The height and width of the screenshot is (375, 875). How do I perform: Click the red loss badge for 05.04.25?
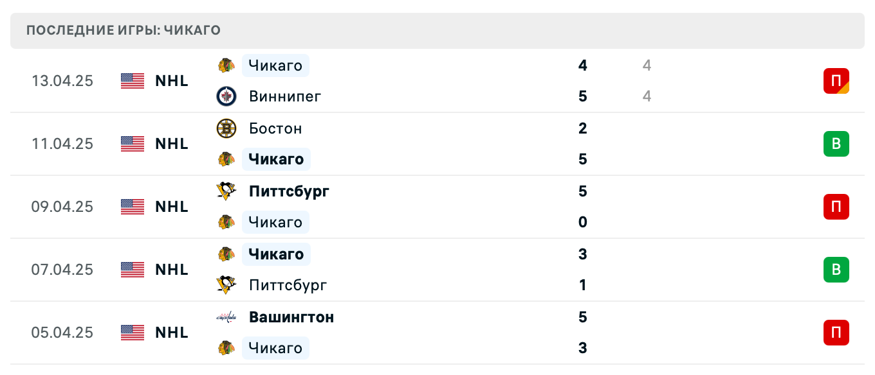(836, 333)
